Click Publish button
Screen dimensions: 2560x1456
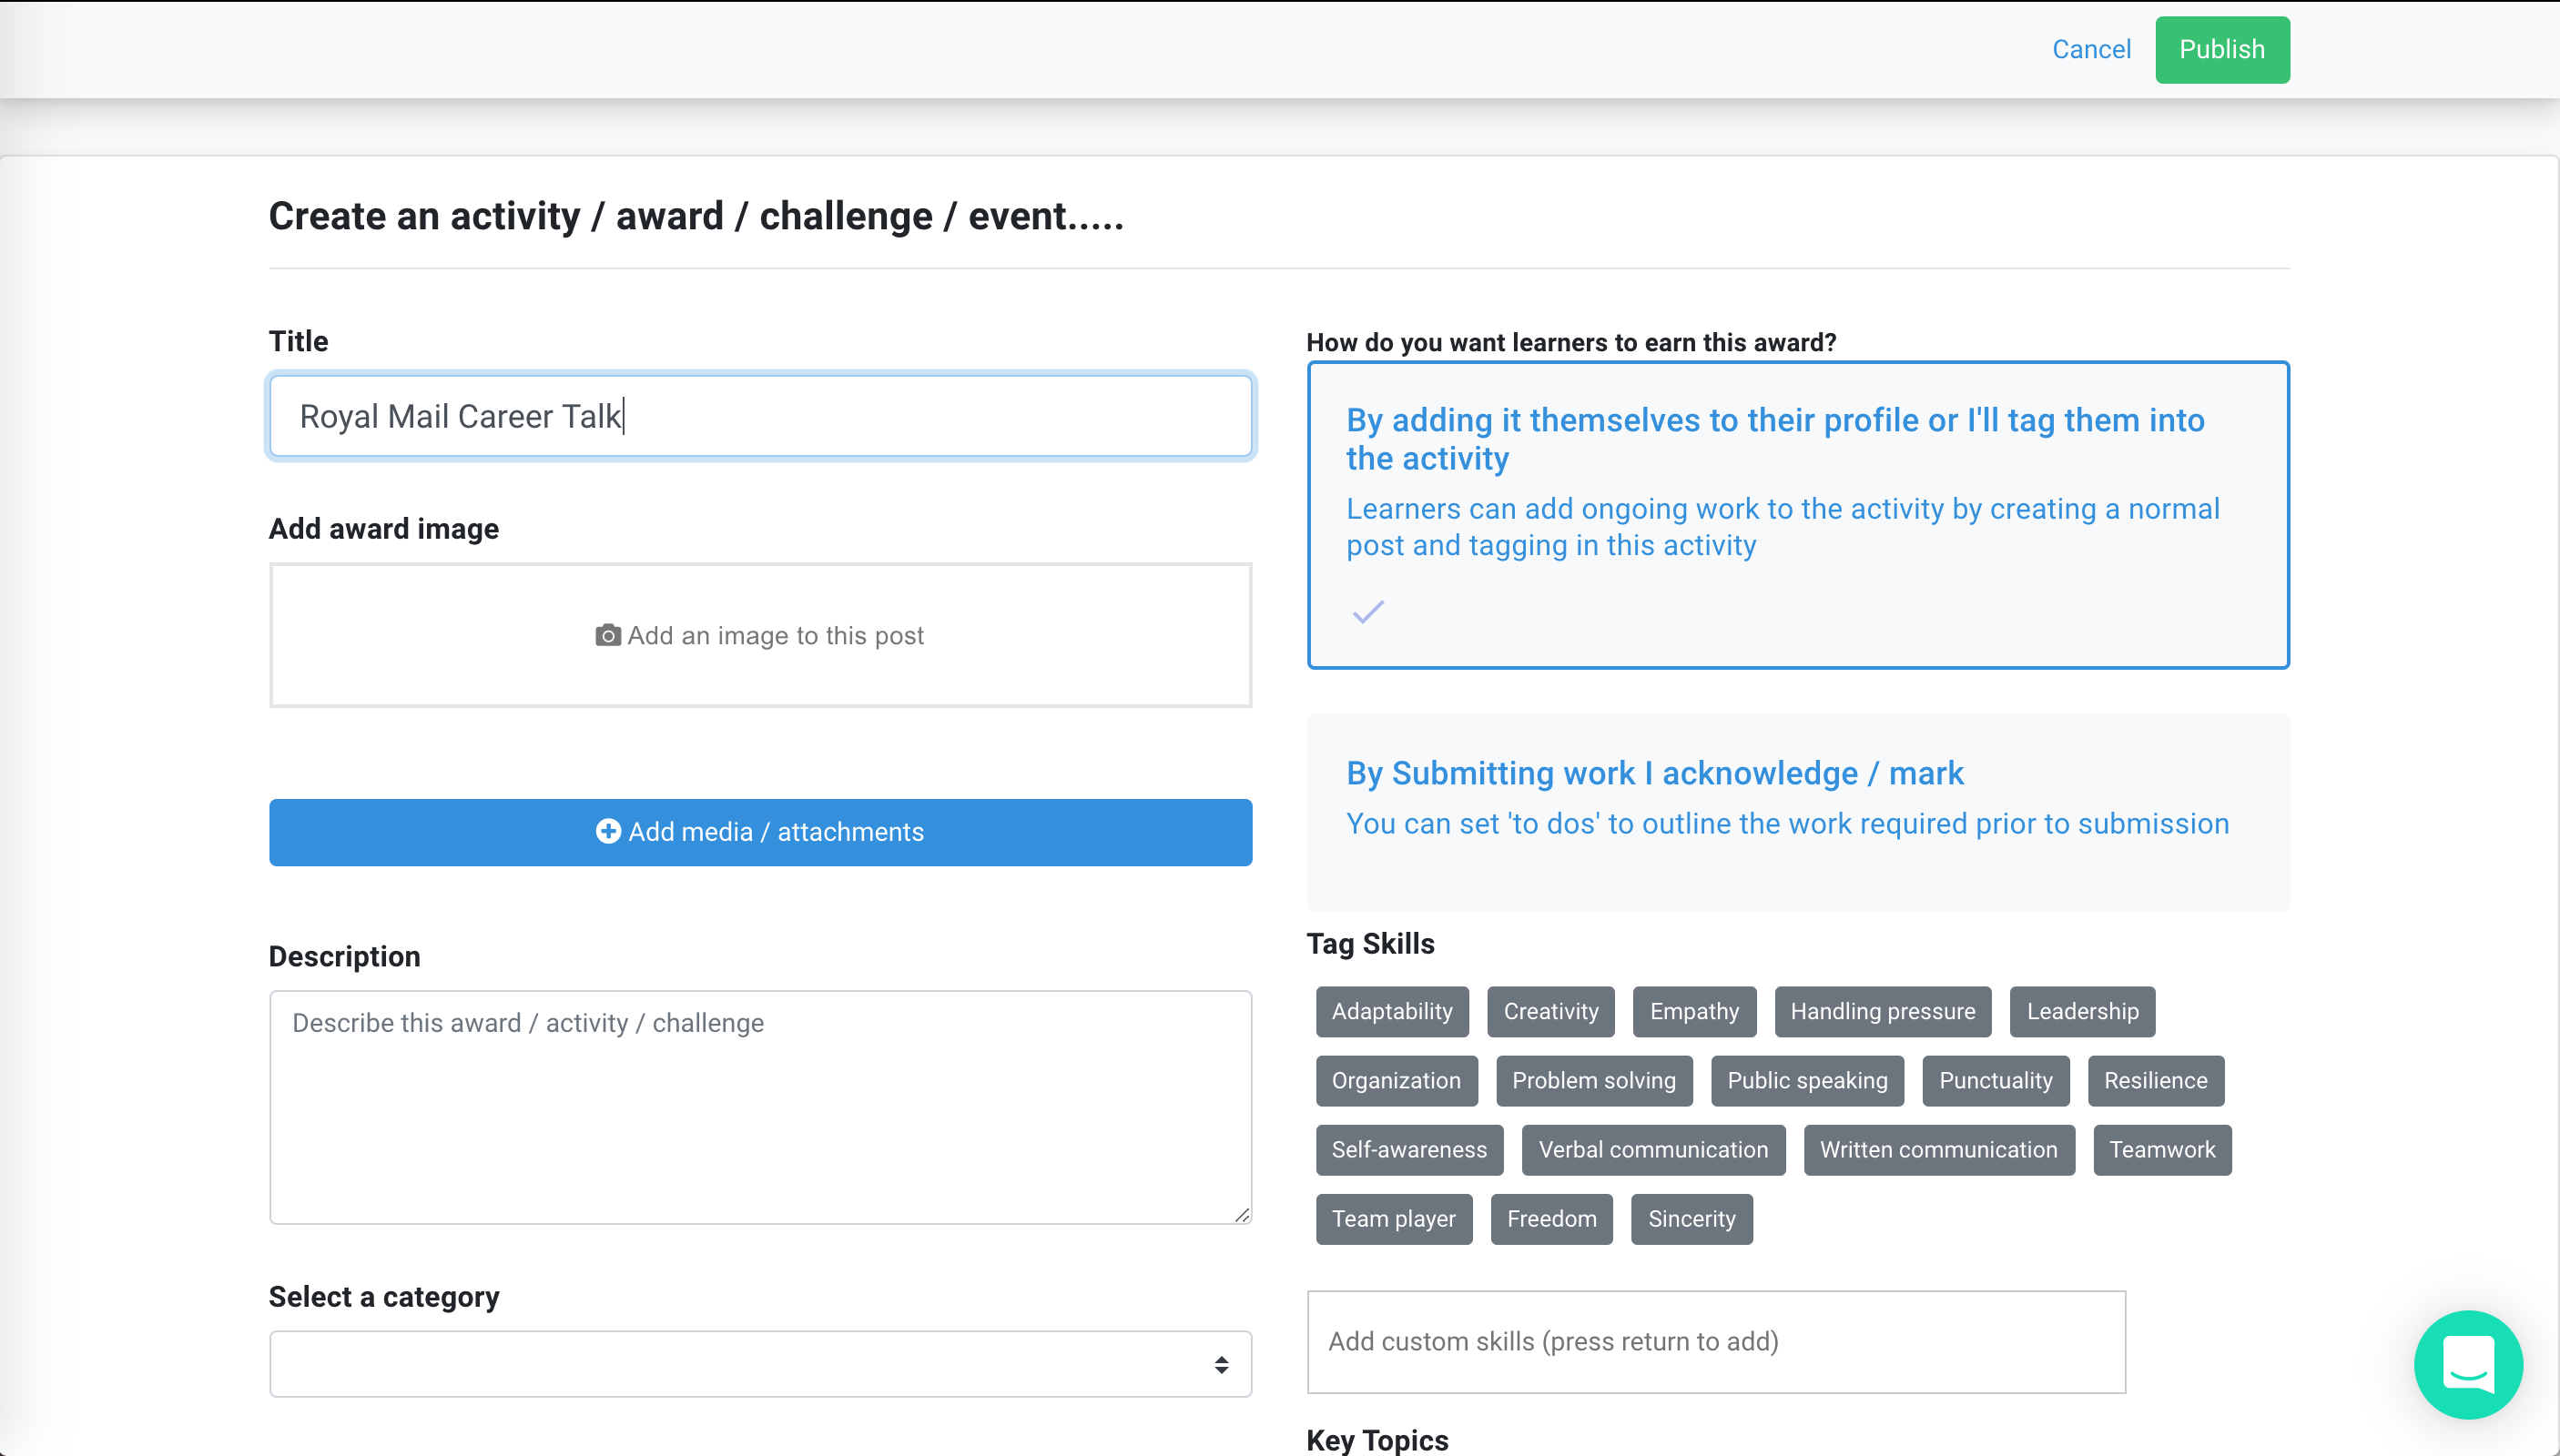pos(2220,49)
